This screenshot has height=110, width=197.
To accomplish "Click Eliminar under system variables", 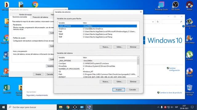I will click(133, 82).
